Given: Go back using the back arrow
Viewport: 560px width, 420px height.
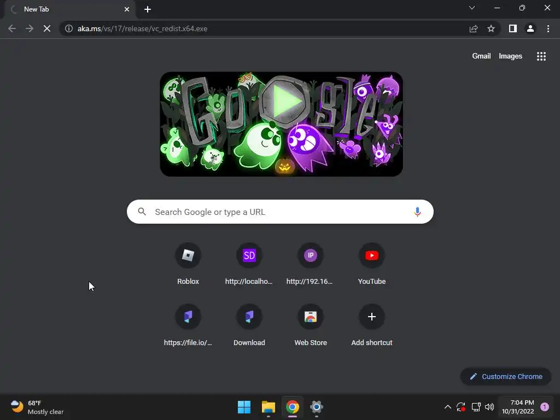Looking at the screenshot, I should 12,28.
